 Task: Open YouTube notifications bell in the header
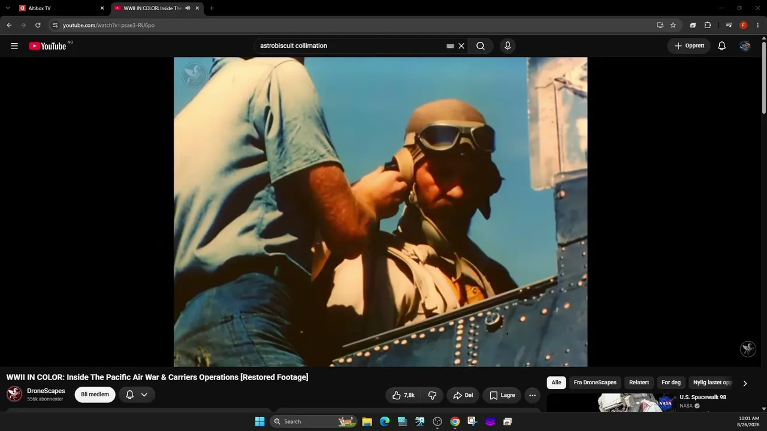[x=722, y=46]
